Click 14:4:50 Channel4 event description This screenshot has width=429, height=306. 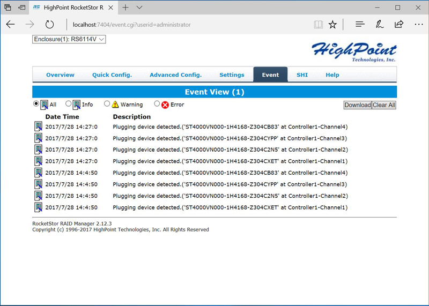click(230, 173)
